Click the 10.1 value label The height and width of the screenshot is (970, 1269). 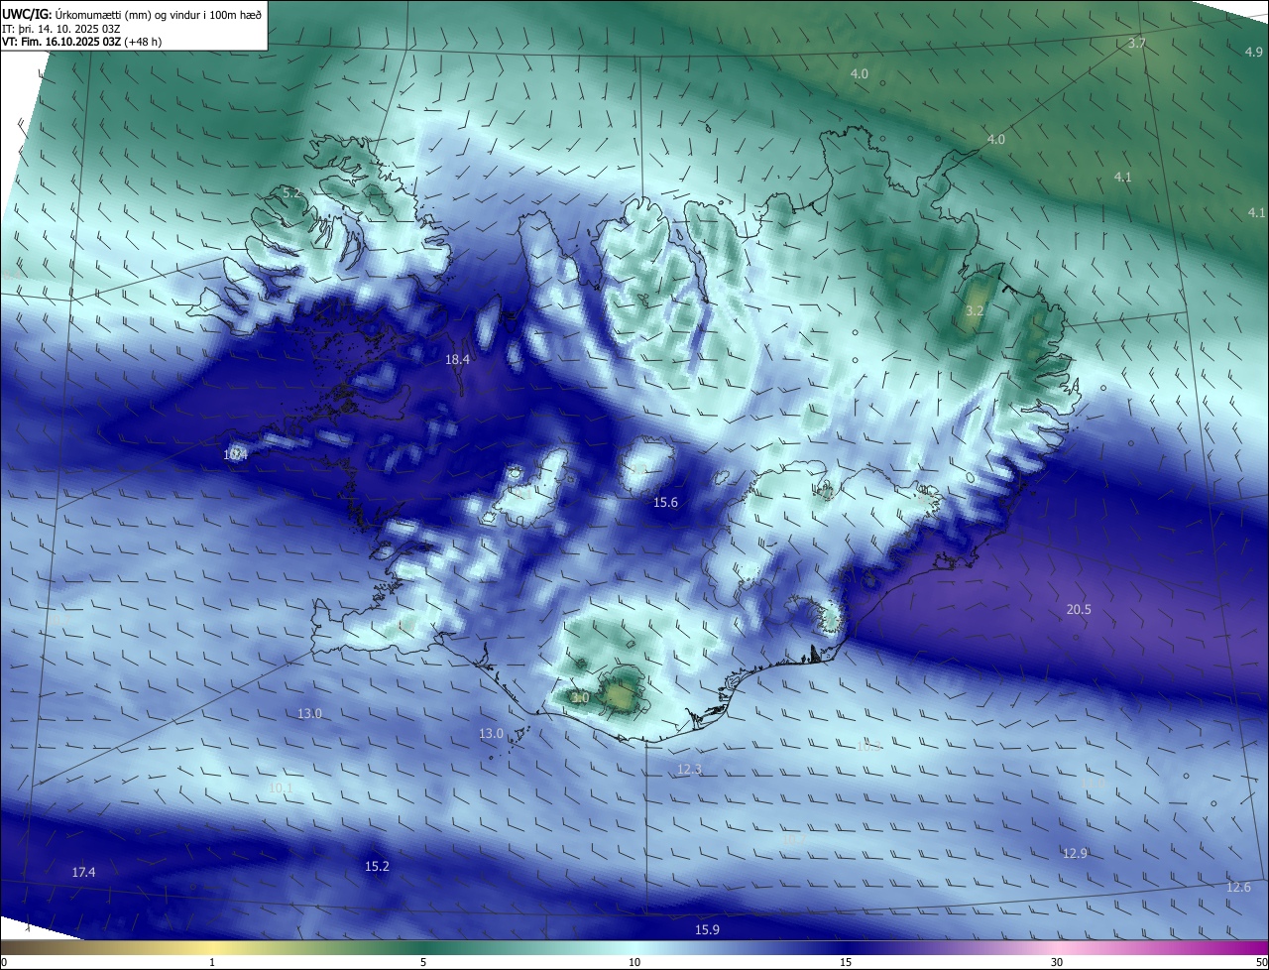[281, 788]
